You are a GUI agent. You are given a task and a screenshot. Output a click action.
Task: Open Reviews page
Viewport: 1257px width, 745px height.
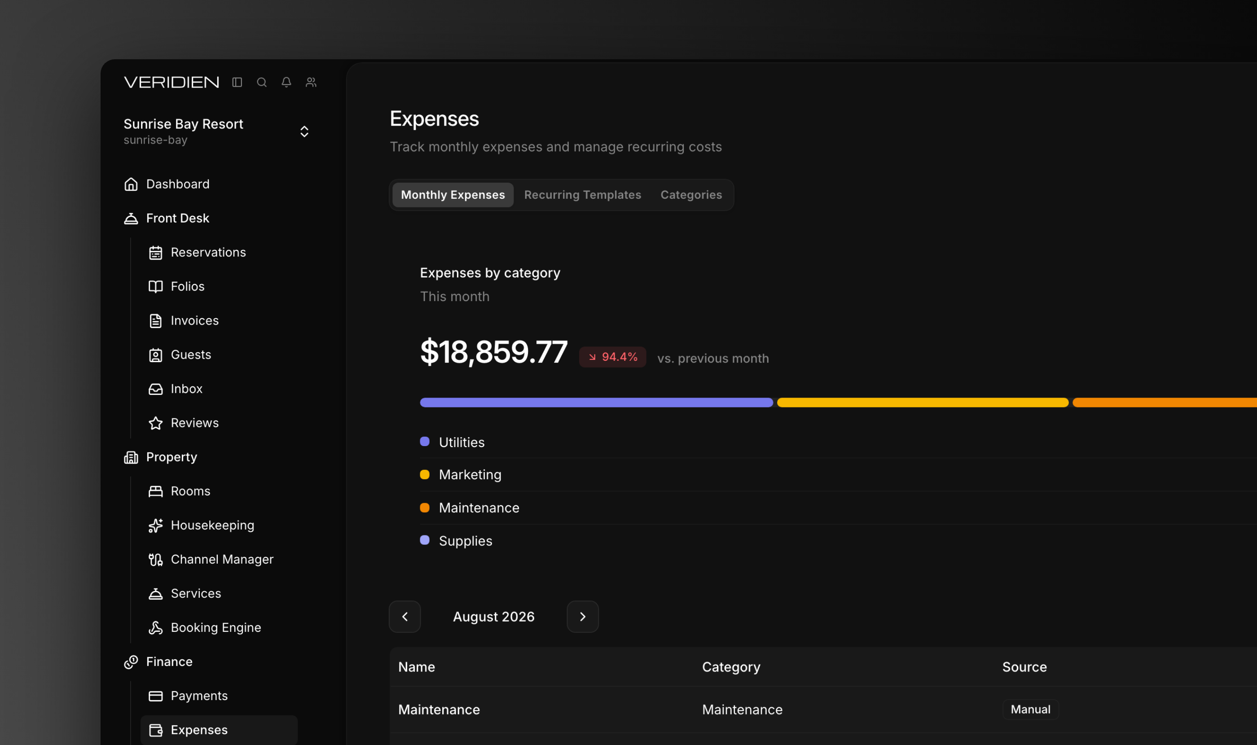(x=195, y=423)
